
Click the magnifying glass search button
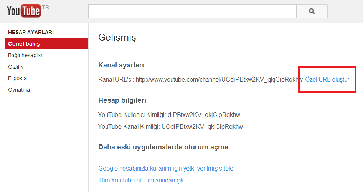(x=312, y=11)
